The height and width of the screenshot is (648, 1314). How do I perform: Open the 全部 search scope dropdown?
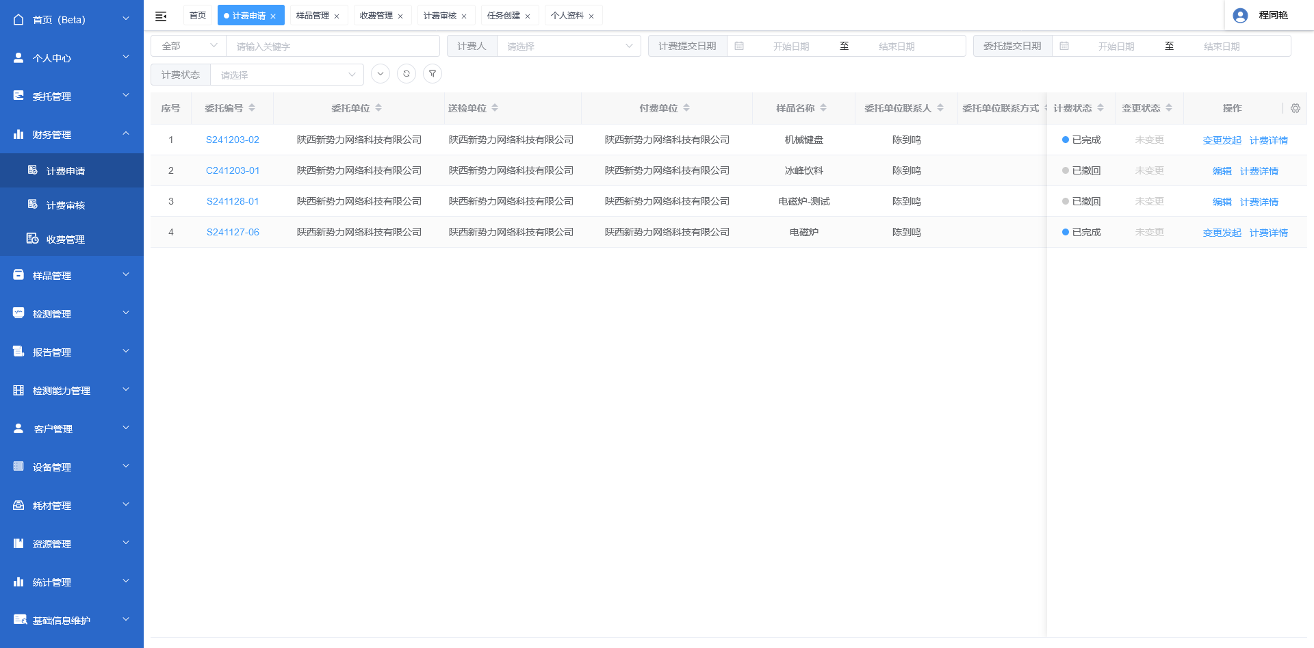[188, 46]
